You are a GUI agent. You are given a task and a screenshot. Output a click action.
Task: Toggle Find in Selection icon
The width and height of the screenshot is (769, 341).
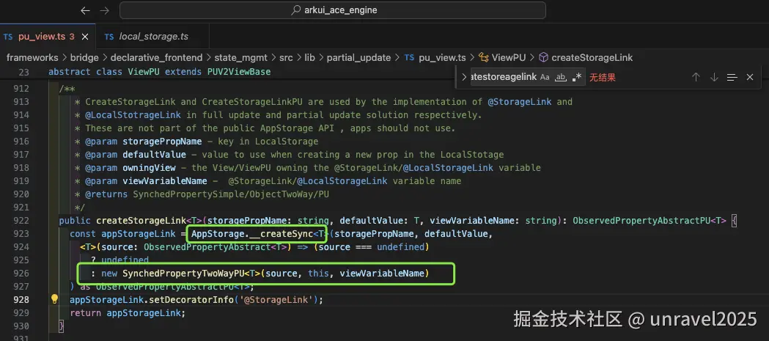pos(732,77)
